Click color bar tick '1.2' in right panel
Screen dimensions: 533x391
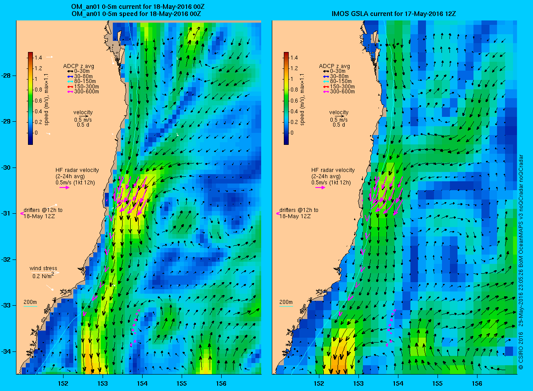click(x=294, y=68)
